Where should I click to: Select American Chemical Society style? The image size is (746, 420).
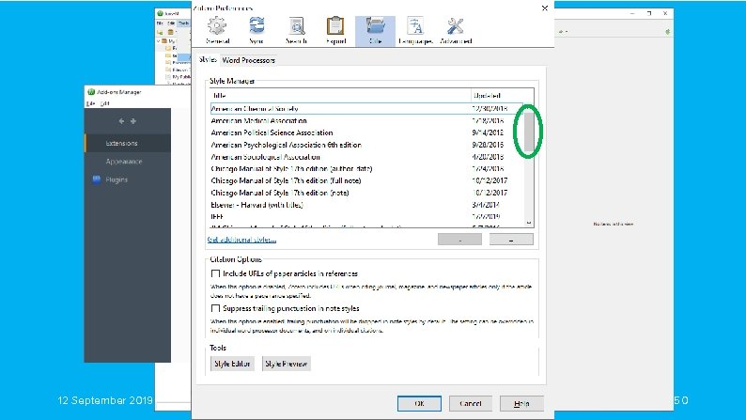(x=366, y=108)
